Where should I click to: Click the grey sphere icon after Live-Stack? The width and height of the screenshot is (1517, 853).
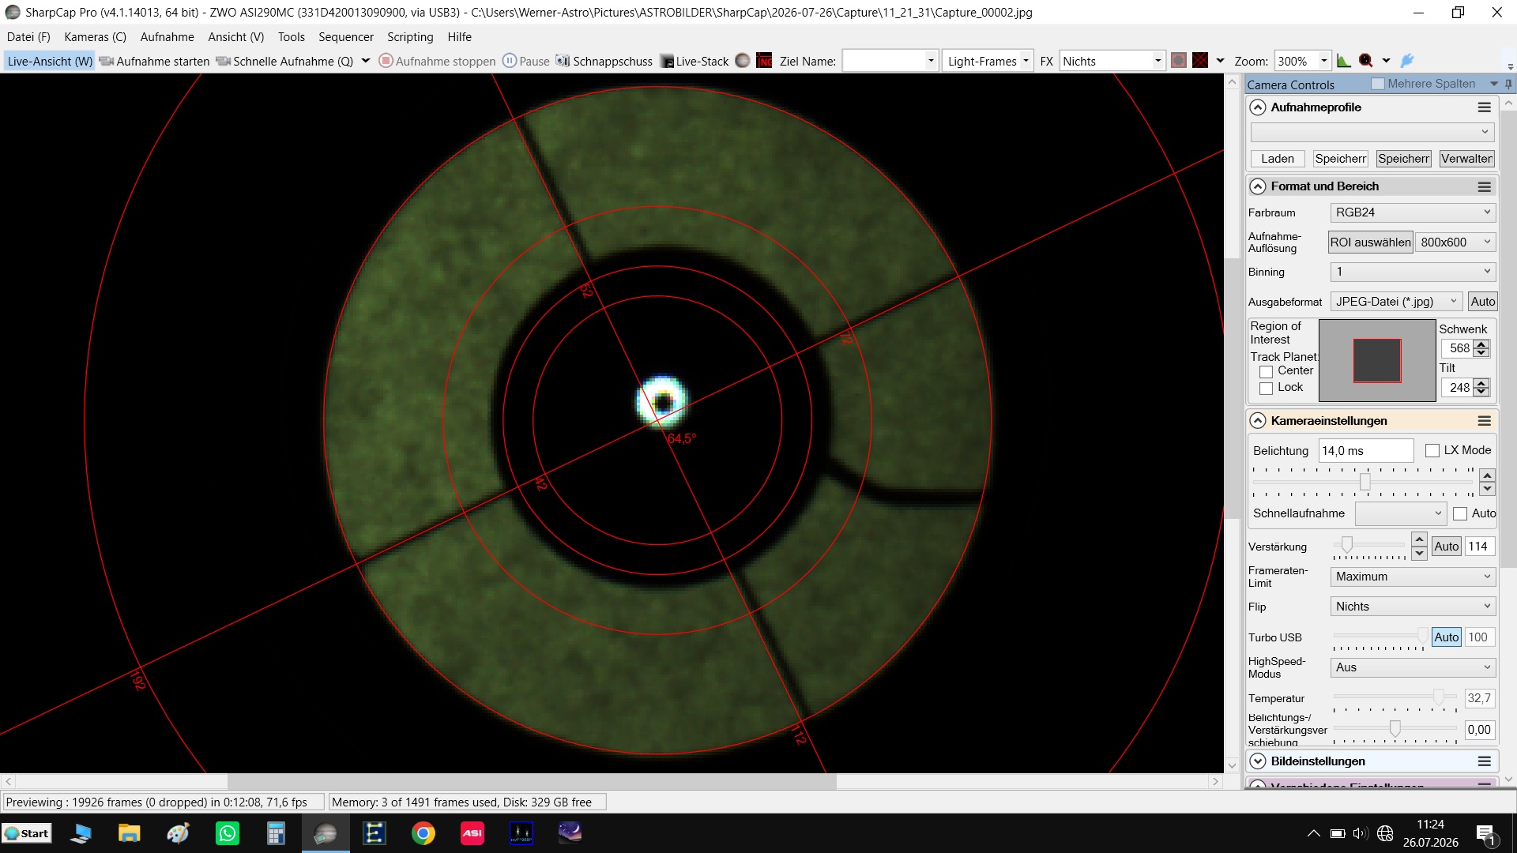[743, 61]
